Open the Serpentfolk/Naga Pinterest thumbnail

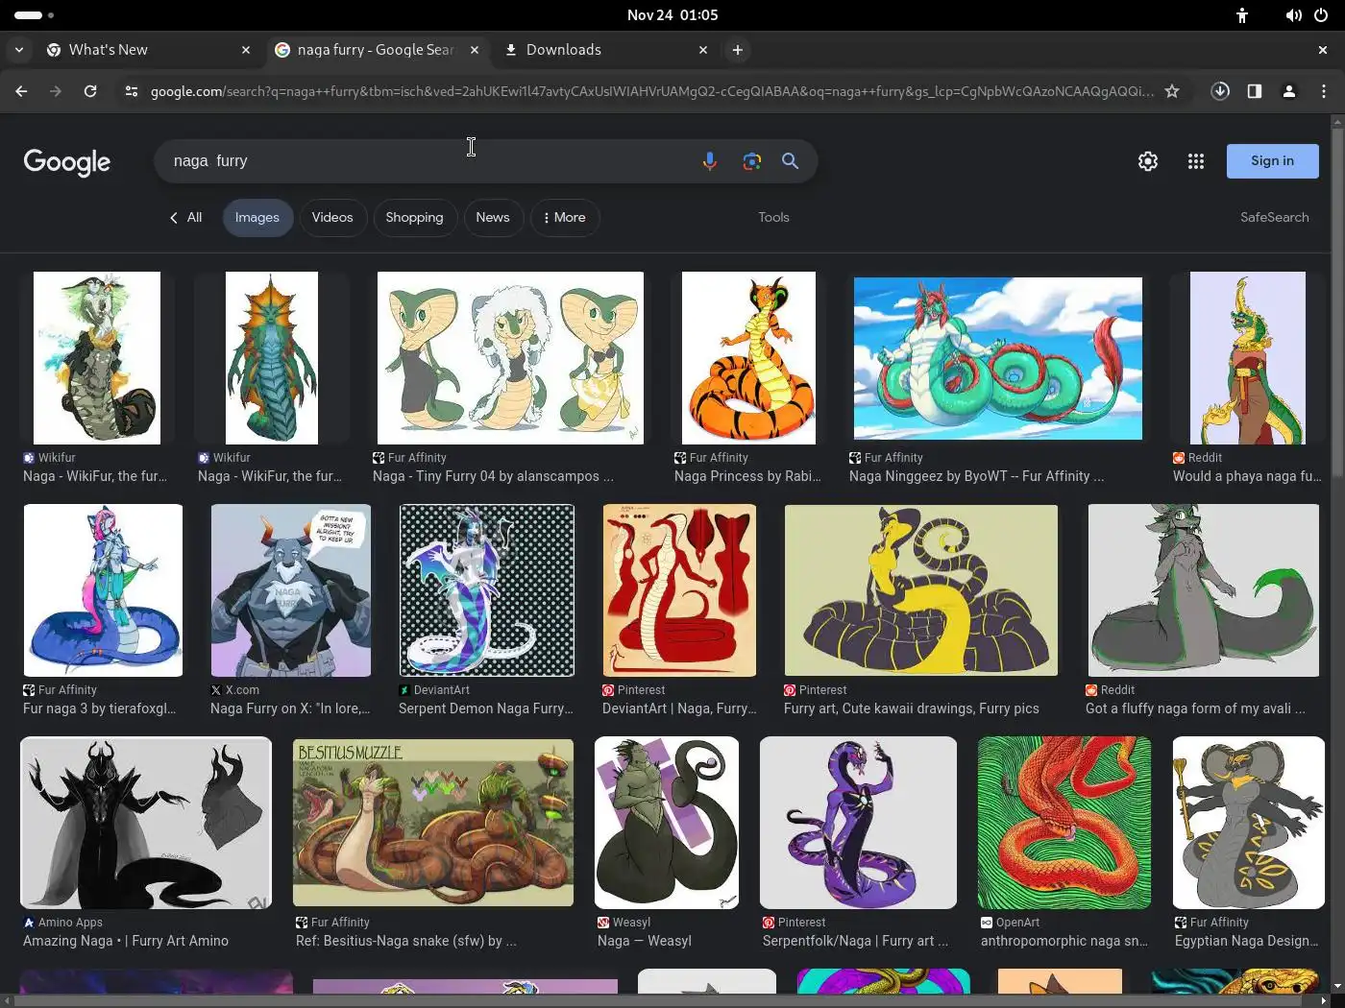[x=858, y=823]
